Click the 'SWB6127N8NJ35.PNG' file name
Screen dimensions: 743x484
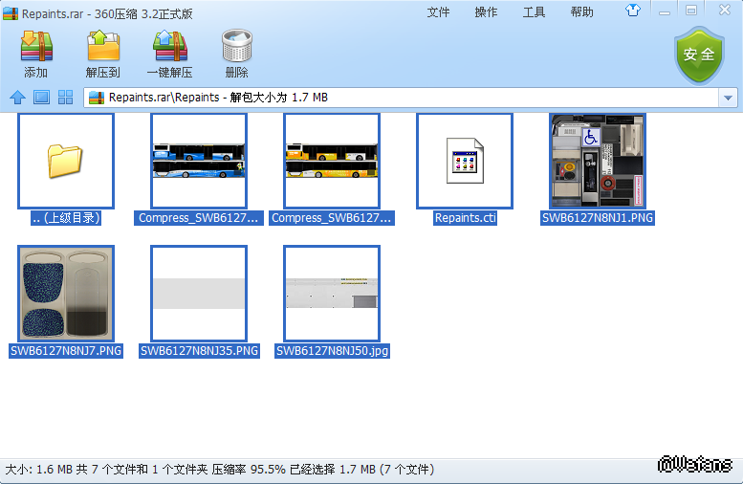(x=199, y=351)
